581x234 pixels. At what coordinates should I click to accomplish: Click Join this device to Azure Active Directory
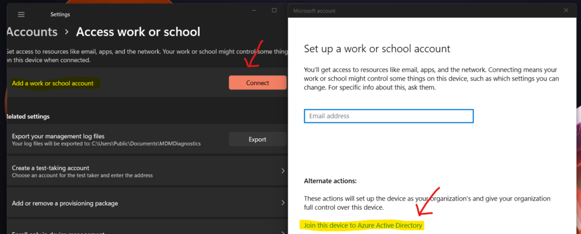point(364,226)
